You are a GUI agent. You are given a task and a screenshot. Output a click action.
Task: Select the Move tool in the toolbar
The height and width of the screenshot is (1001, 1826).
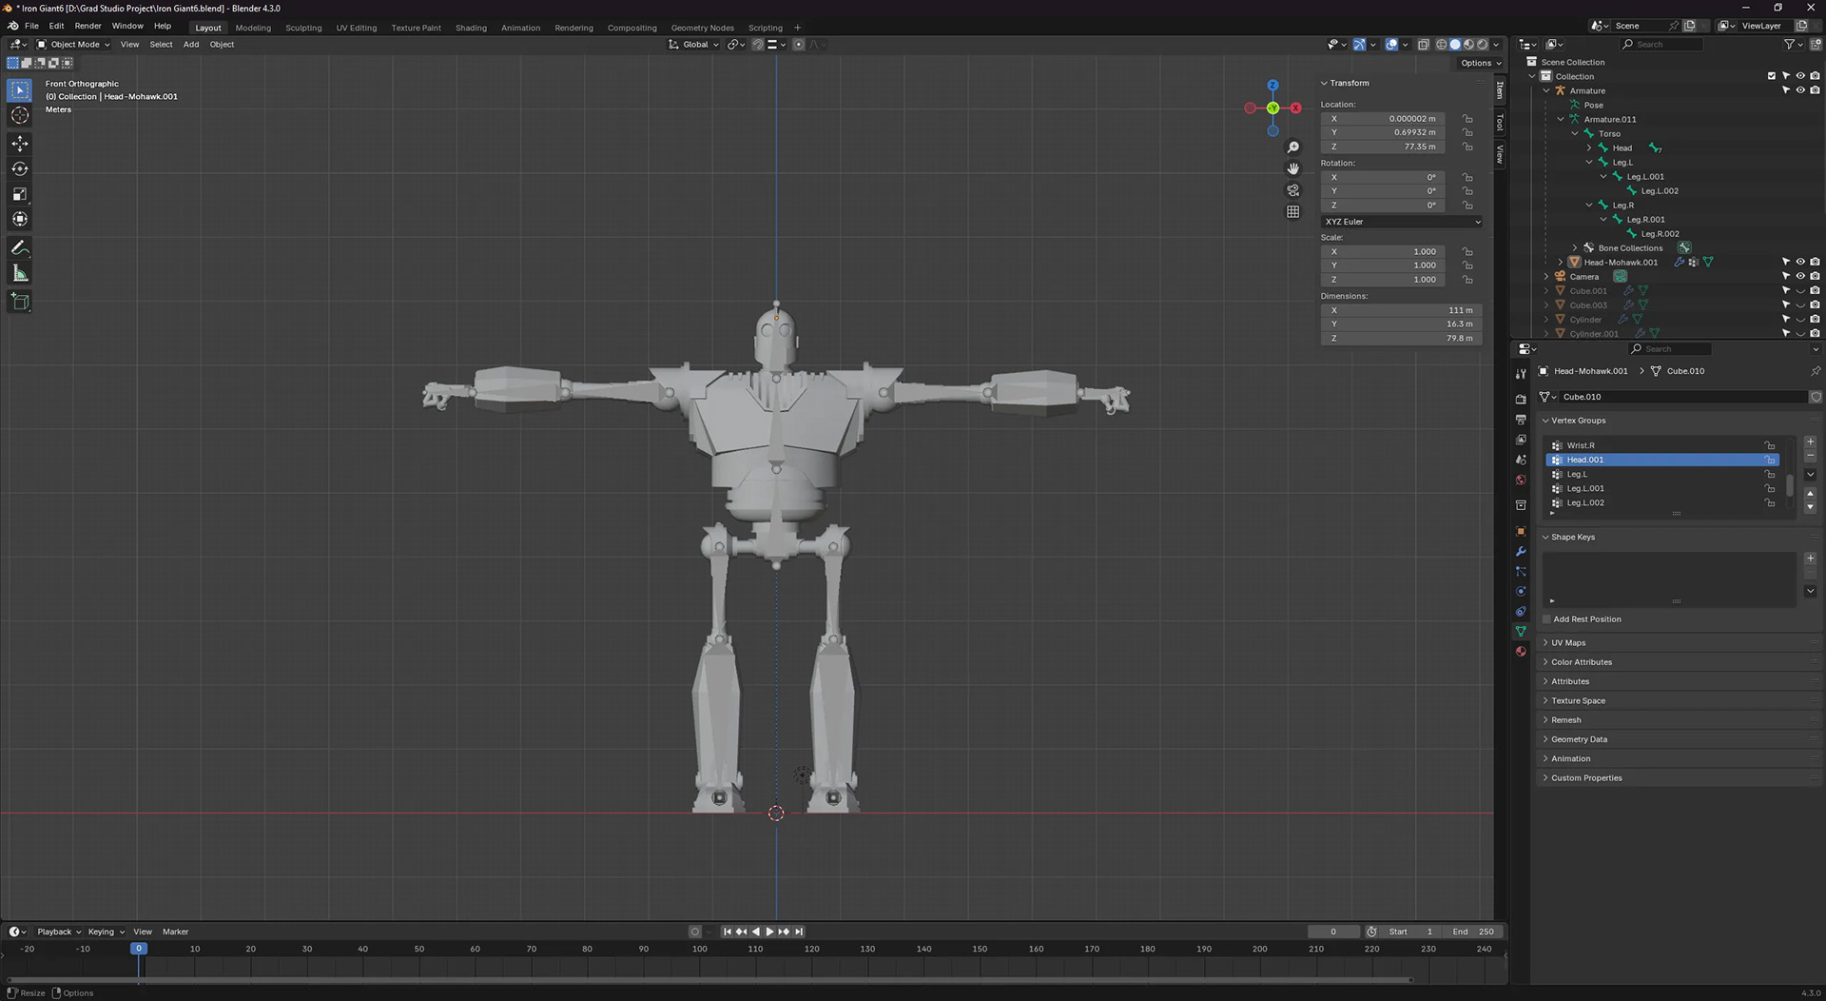(20, 144)
